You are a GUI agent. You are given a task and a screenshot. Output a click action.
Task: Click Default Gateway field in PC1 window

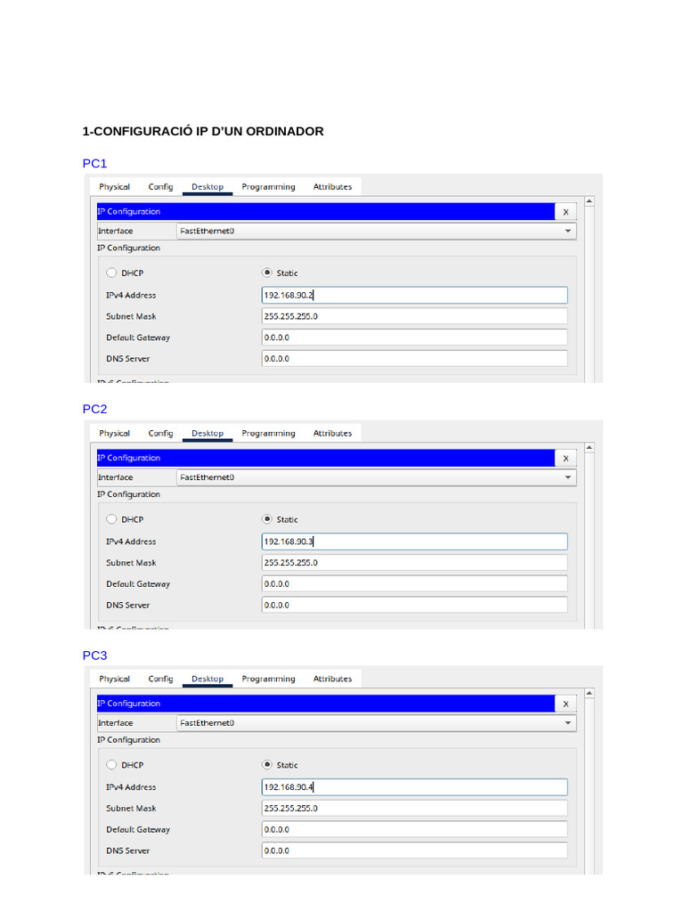pyautogui.click(x=415, y=338)
